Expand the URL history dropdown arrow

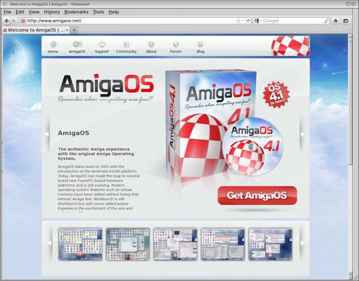tap(243, 21)
